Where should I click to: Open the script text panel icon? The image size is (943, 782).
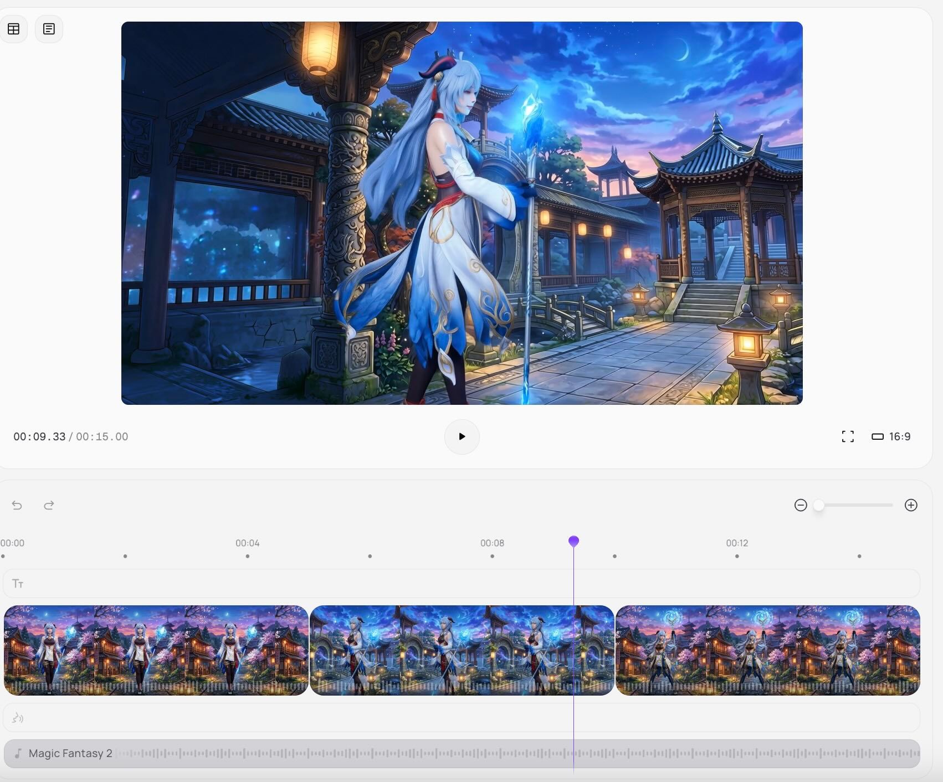click(49, 29)
